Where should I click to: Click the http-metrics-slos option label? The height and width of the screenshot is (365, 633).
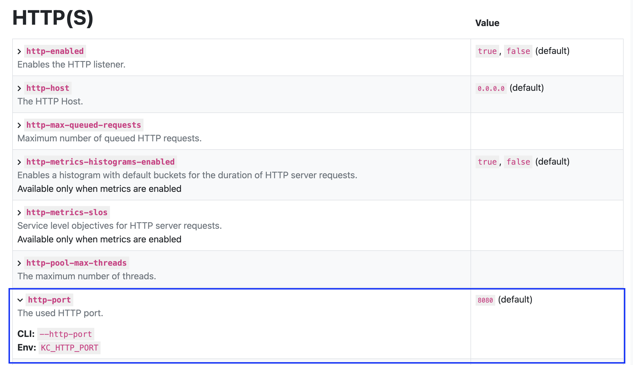[x=67, y=212]
